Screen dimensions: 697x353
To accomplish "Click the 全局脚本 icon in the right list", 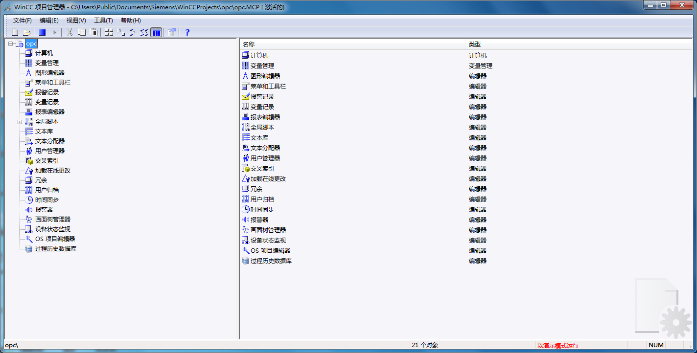I will pyautogui.click(x=246, y=128).
